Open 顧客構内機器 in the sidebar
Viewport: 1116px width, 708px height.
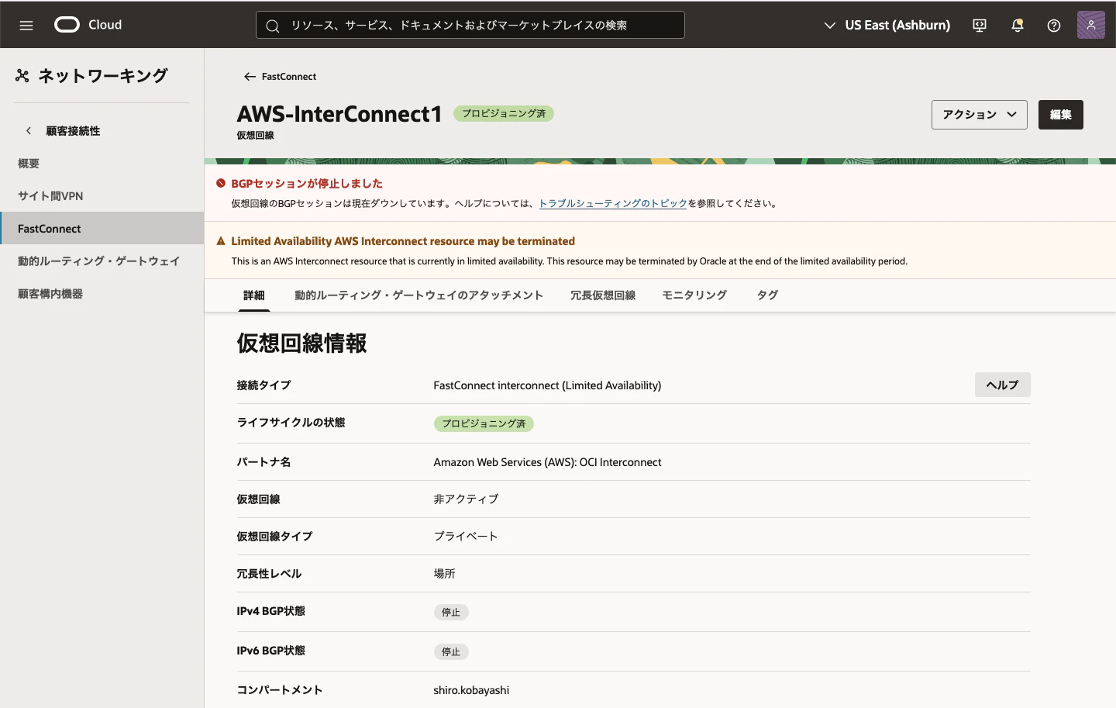click(102, 294)
